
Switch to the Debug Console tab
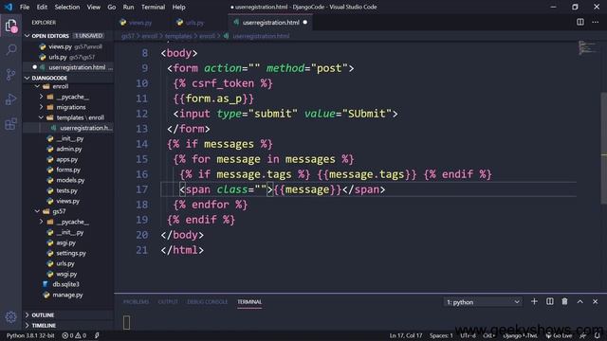[207, 301]
